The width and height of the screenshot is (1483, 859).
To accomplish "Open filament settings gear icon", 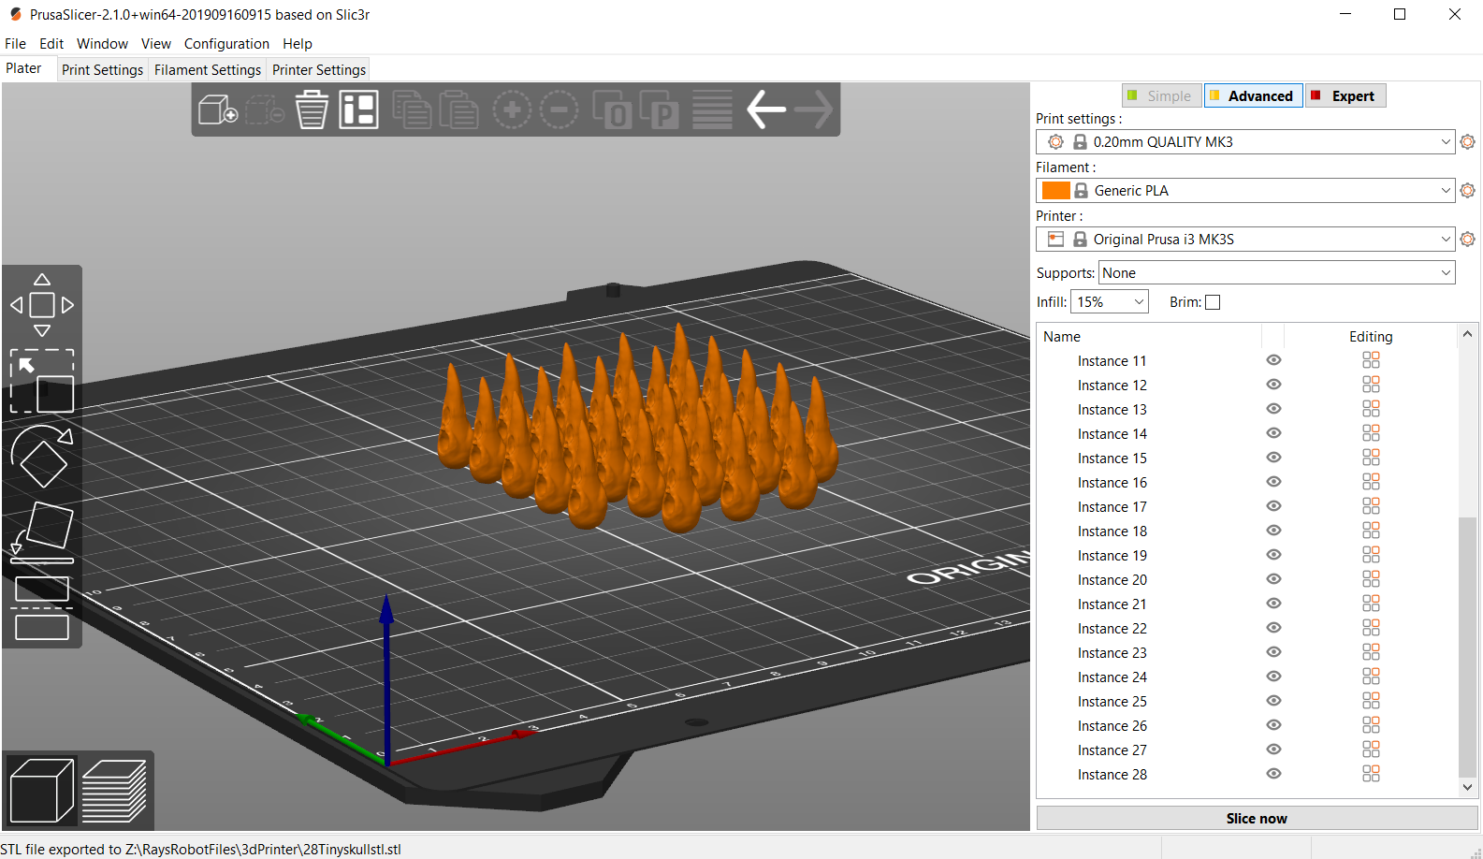I will [x=1467, y=191].
